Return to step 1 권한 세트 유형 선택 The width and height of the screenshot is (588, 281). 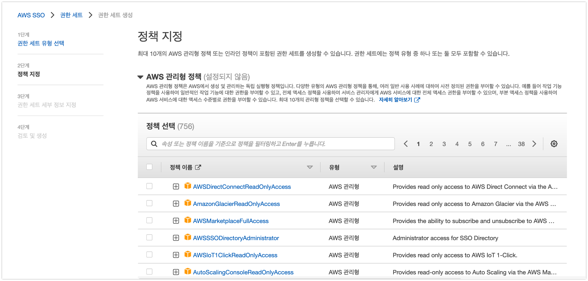41,43
